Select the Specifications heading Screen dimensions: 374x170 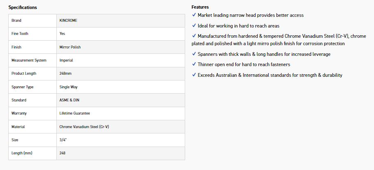(x=23, y=7)
